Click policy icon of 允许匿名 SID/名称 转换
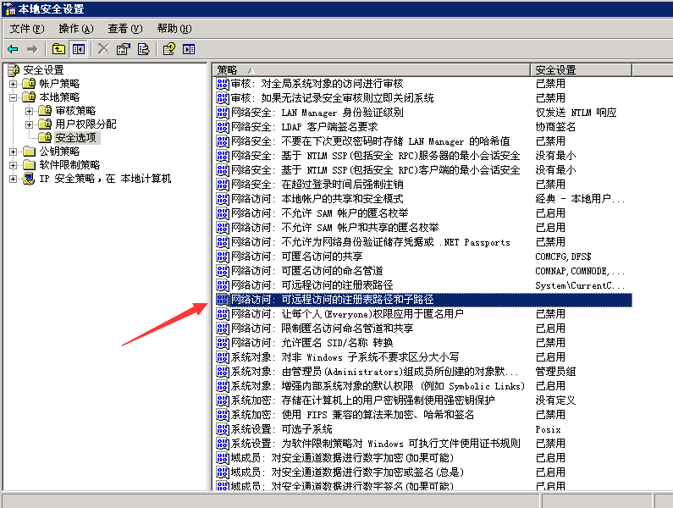Viewport: 673px width, 508px height. tap(223, 343)
